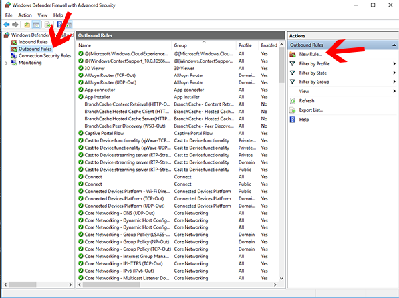Click green check icon beside App Installer
This screenshot has height=298, width=399.
pos(81,97)
